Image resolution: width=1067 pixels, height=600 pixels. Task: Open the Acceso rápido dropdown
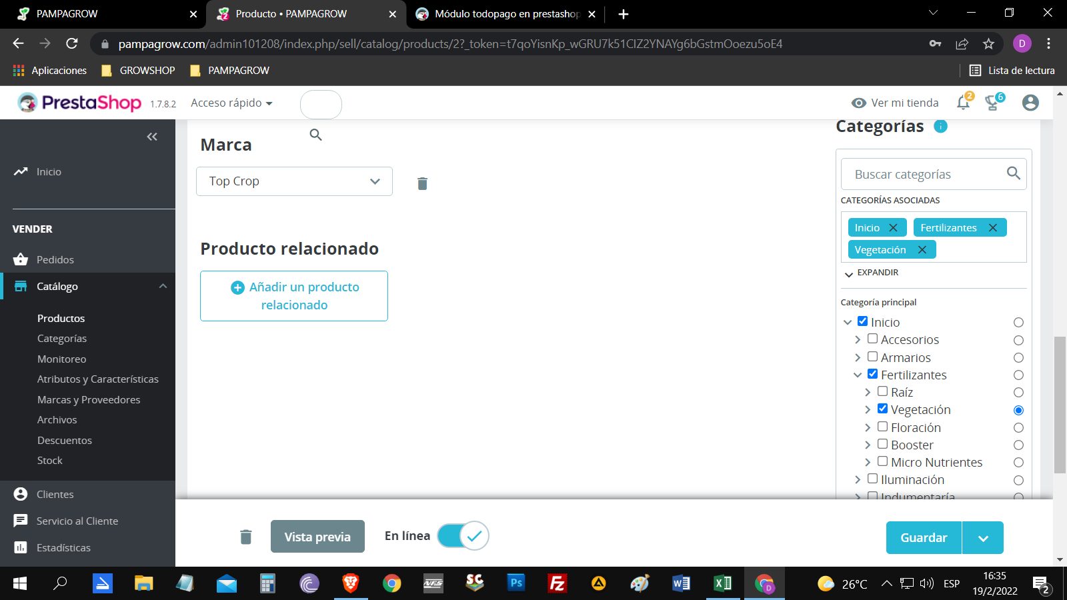tap(231, 103)
